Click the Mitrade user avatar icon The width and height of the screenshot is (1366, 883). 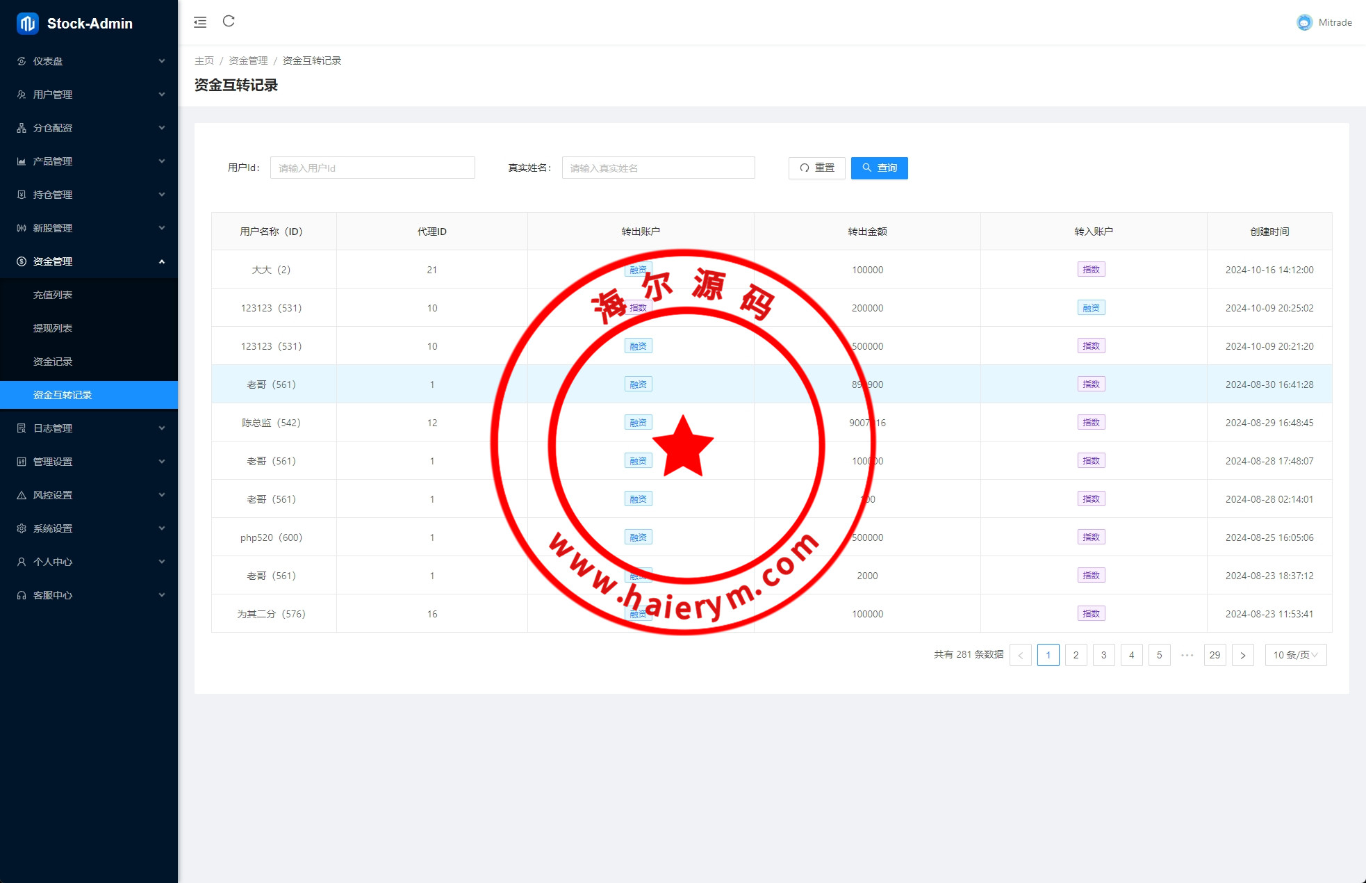click(1304, 22)
